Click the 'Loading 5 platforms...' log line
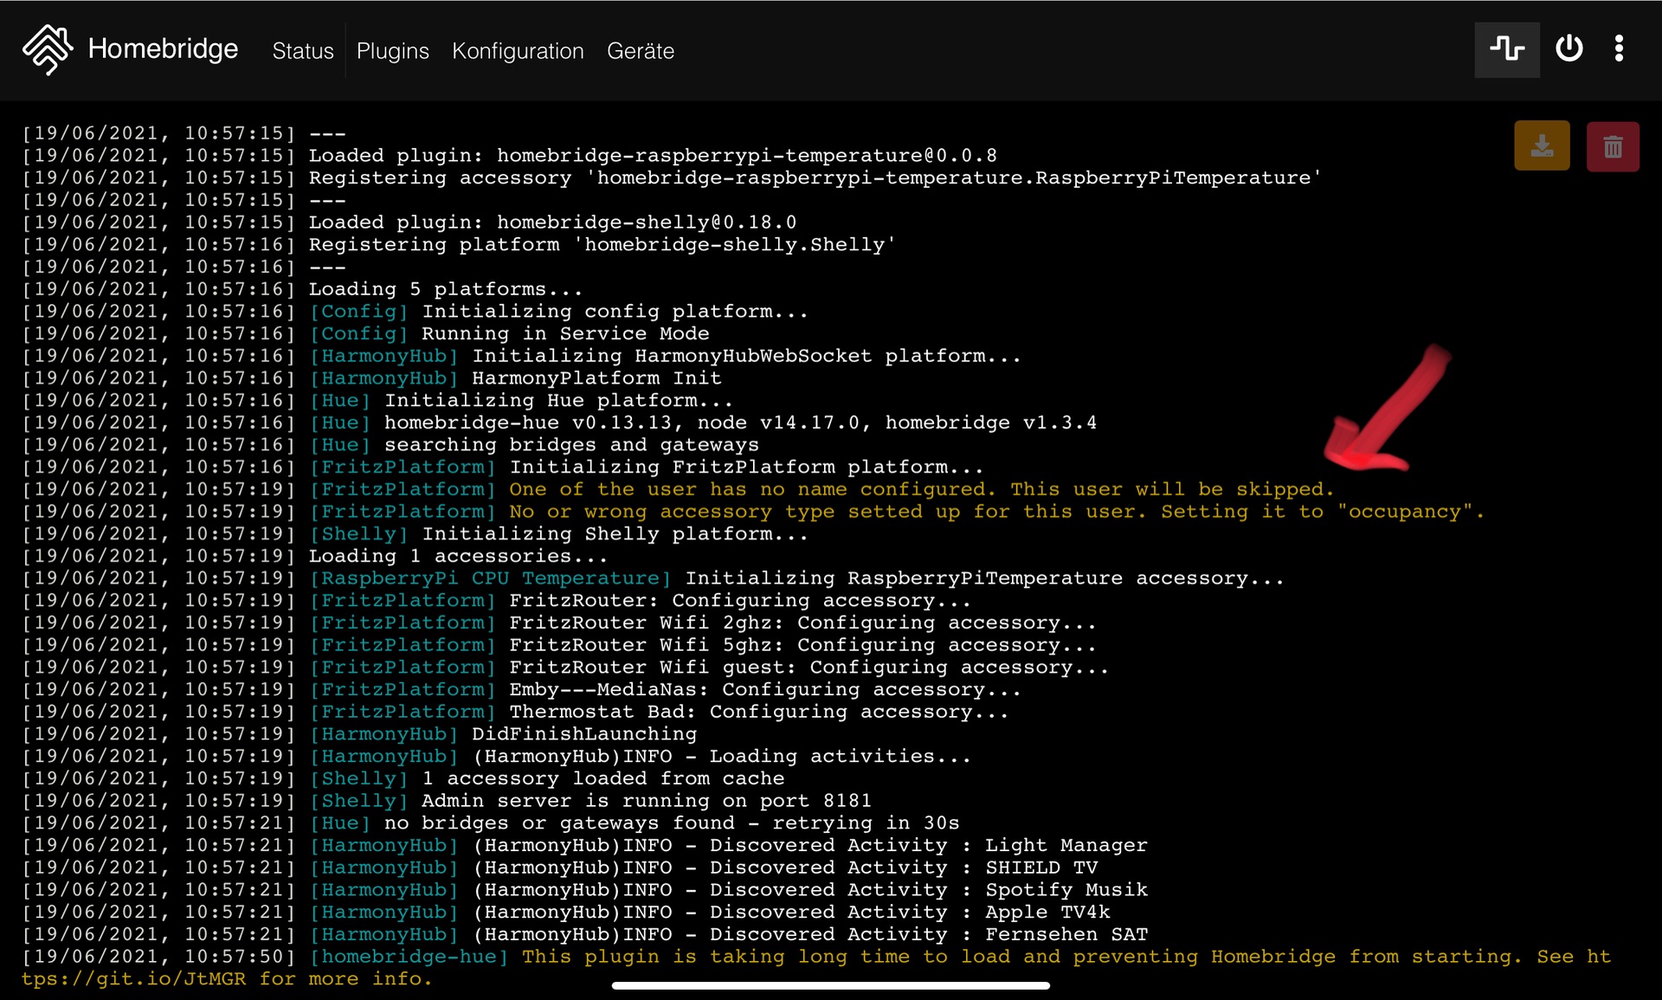Image resolution: width=1662 pixels, height=1000 pixels. click(x=446, y=289)
